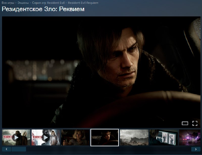Screen dimensions: 202x155
Task: Select the ruined city landscape thumbnail
Action: tap(134, 138)
